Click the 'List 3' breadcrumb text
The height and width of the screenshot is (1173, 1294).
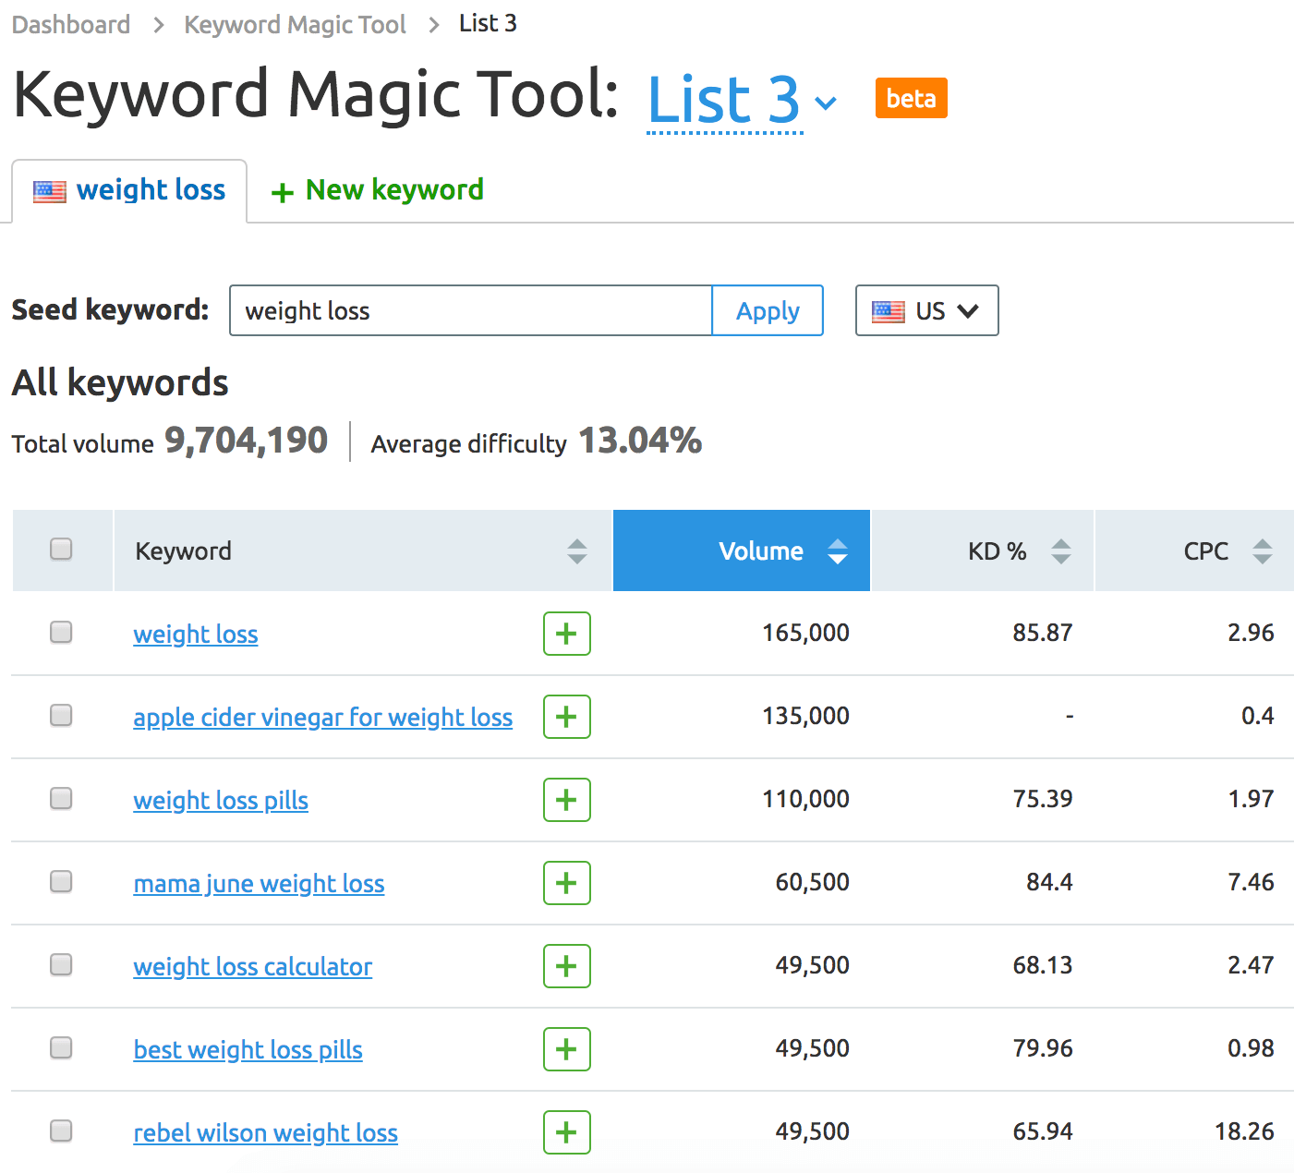488,23
